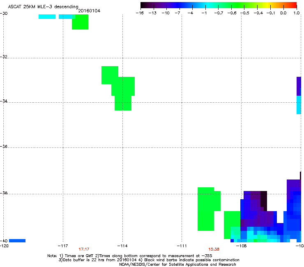Click the -10 color bar label

click(x=166, y=13)
